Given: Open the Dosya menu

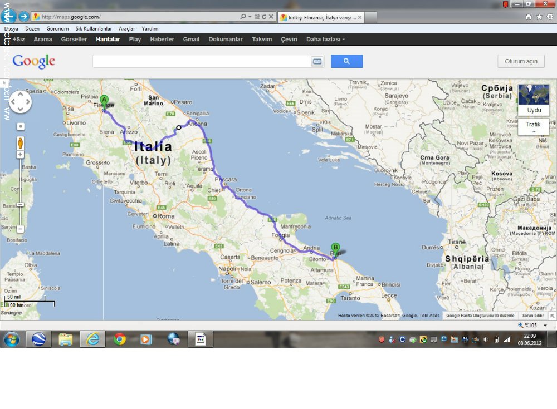Looking at the screenshot, I should click(11, 29).
